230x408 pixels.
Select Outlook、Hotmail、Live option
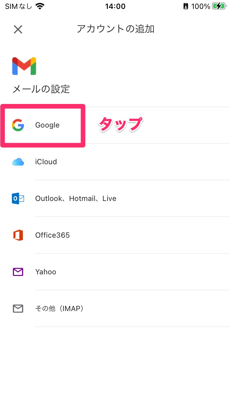(x=115, y=198)
